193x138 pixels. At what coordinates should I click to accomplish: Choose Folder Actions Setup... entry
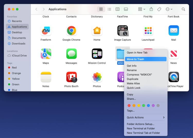pyautogui.click(x=146, y=124)
